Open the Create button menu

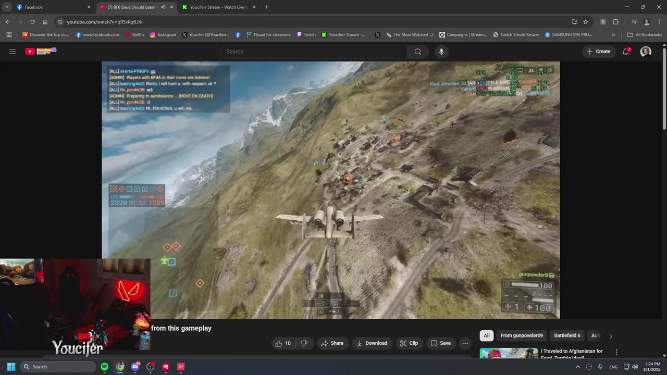point(598,52)
